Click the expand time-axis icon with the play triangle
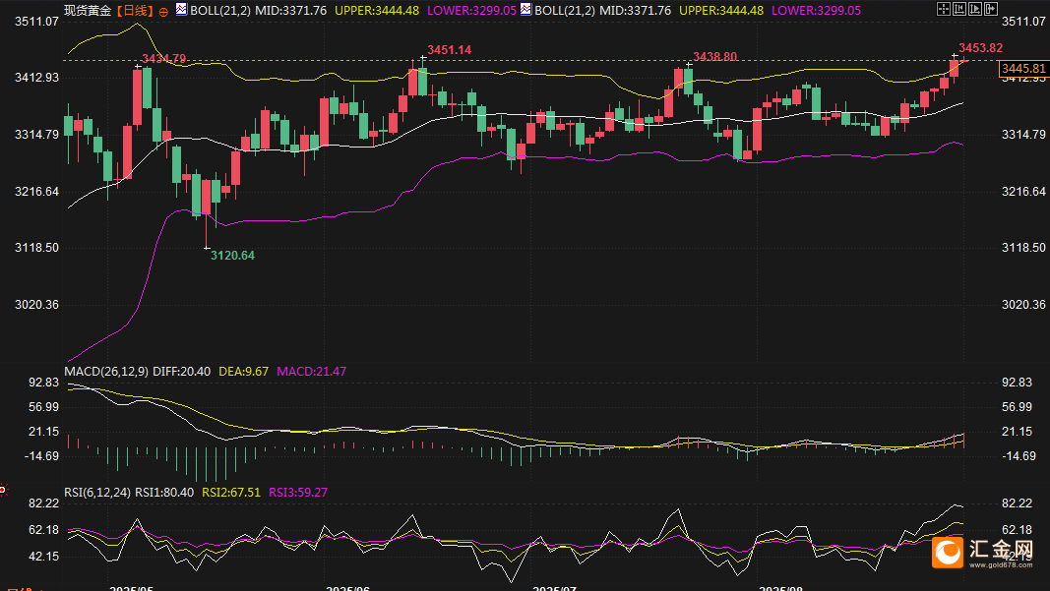The image size is (1050, 591). point(975,9)
